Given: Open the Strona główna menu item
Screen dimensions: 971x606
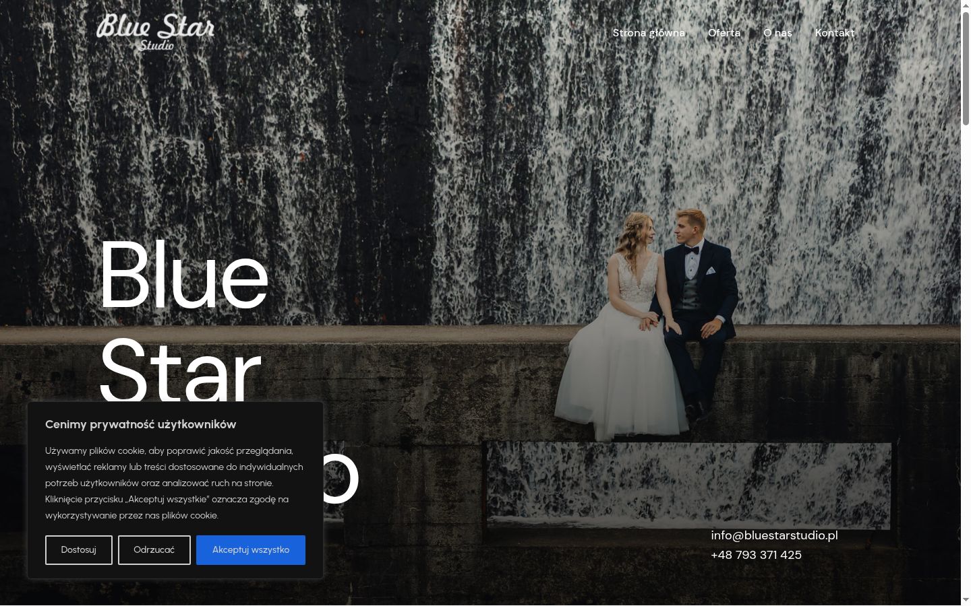Looking at the screenshot, I should click(649, 33).
